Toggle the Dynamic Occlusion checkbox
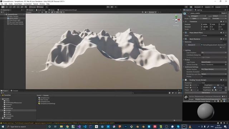Image resolution: width=229 pixels, height=129 pixels. [202, 72]
